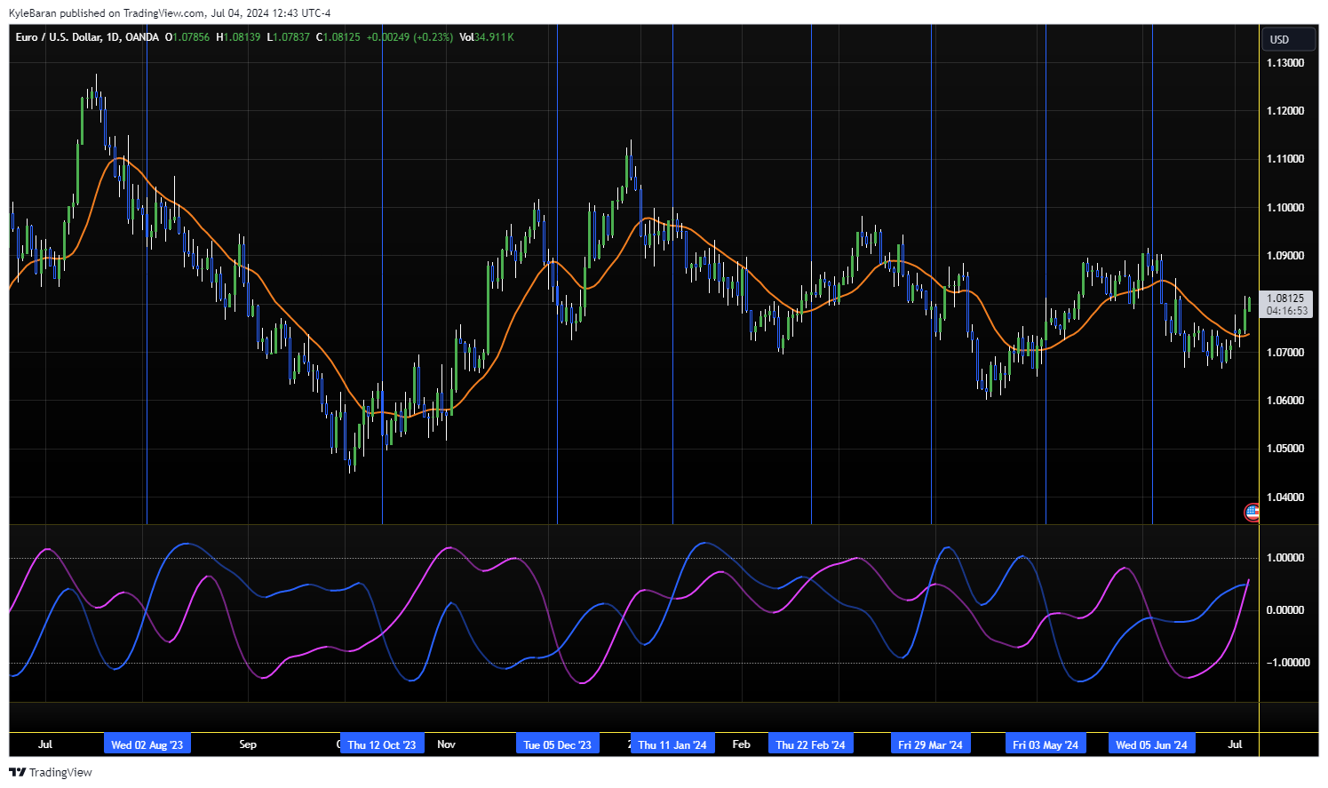Image resolution: width=1328 pixels, height=788 pixels.
Task: Click the Sep month label on time axis
Action: coord(248,744)
